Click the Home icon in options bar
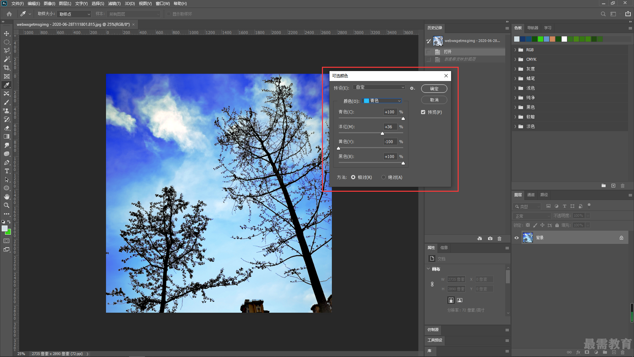This screenshot has width=634, height=357. pyautogui.click(x=9, y=14)
